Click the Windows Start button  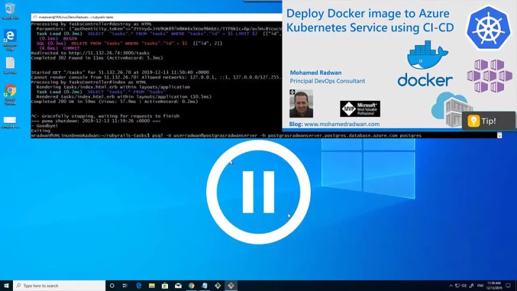(6, 285)
